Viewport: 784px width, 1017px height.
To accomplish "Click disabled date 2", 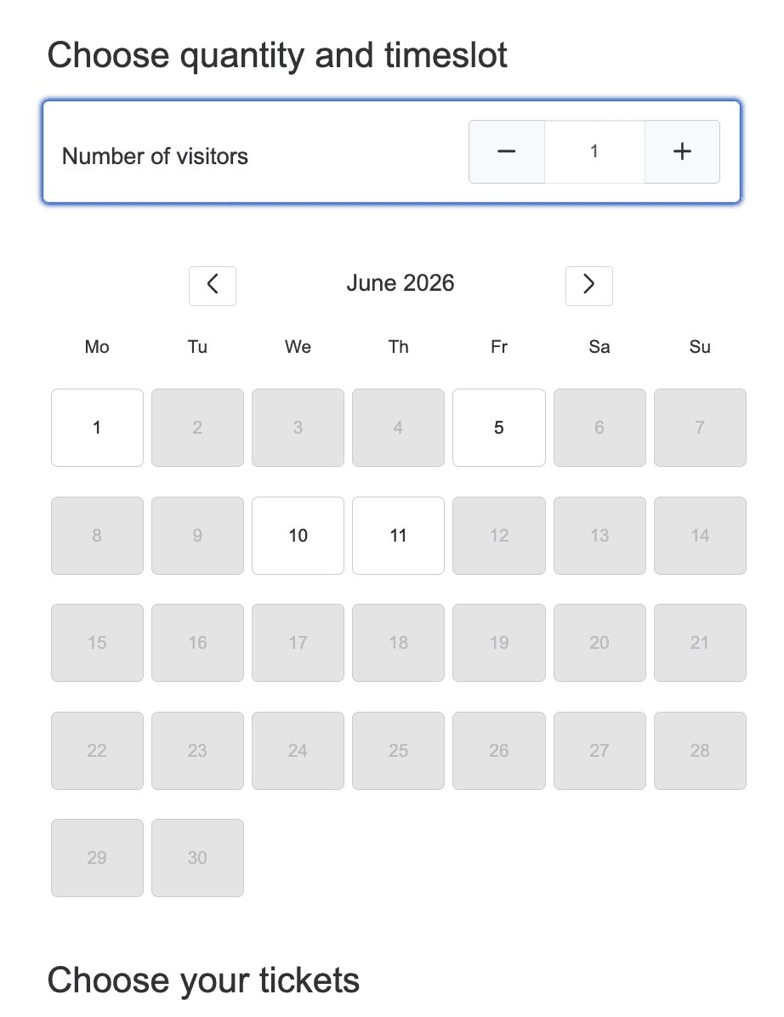I will [198, 428].
